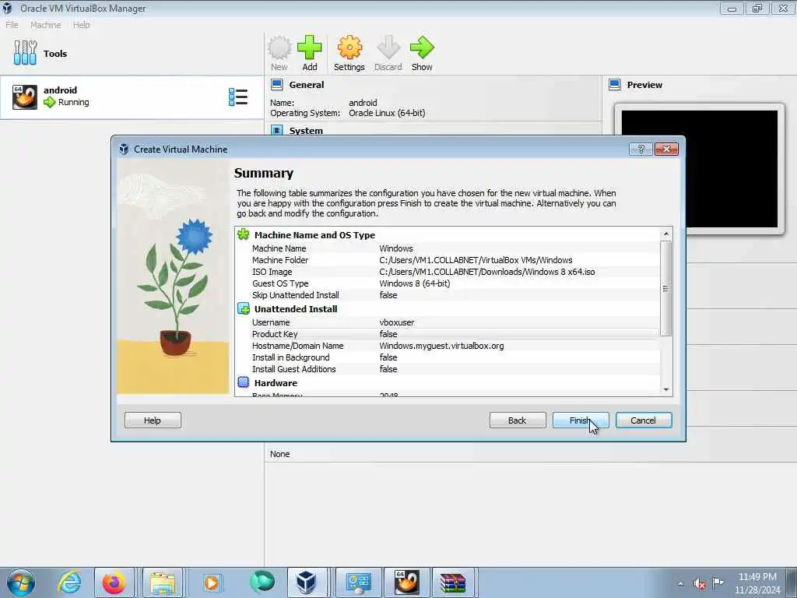Select the android virtual machine entry
The height and width of the screenshot is (598, 797).
131,97
